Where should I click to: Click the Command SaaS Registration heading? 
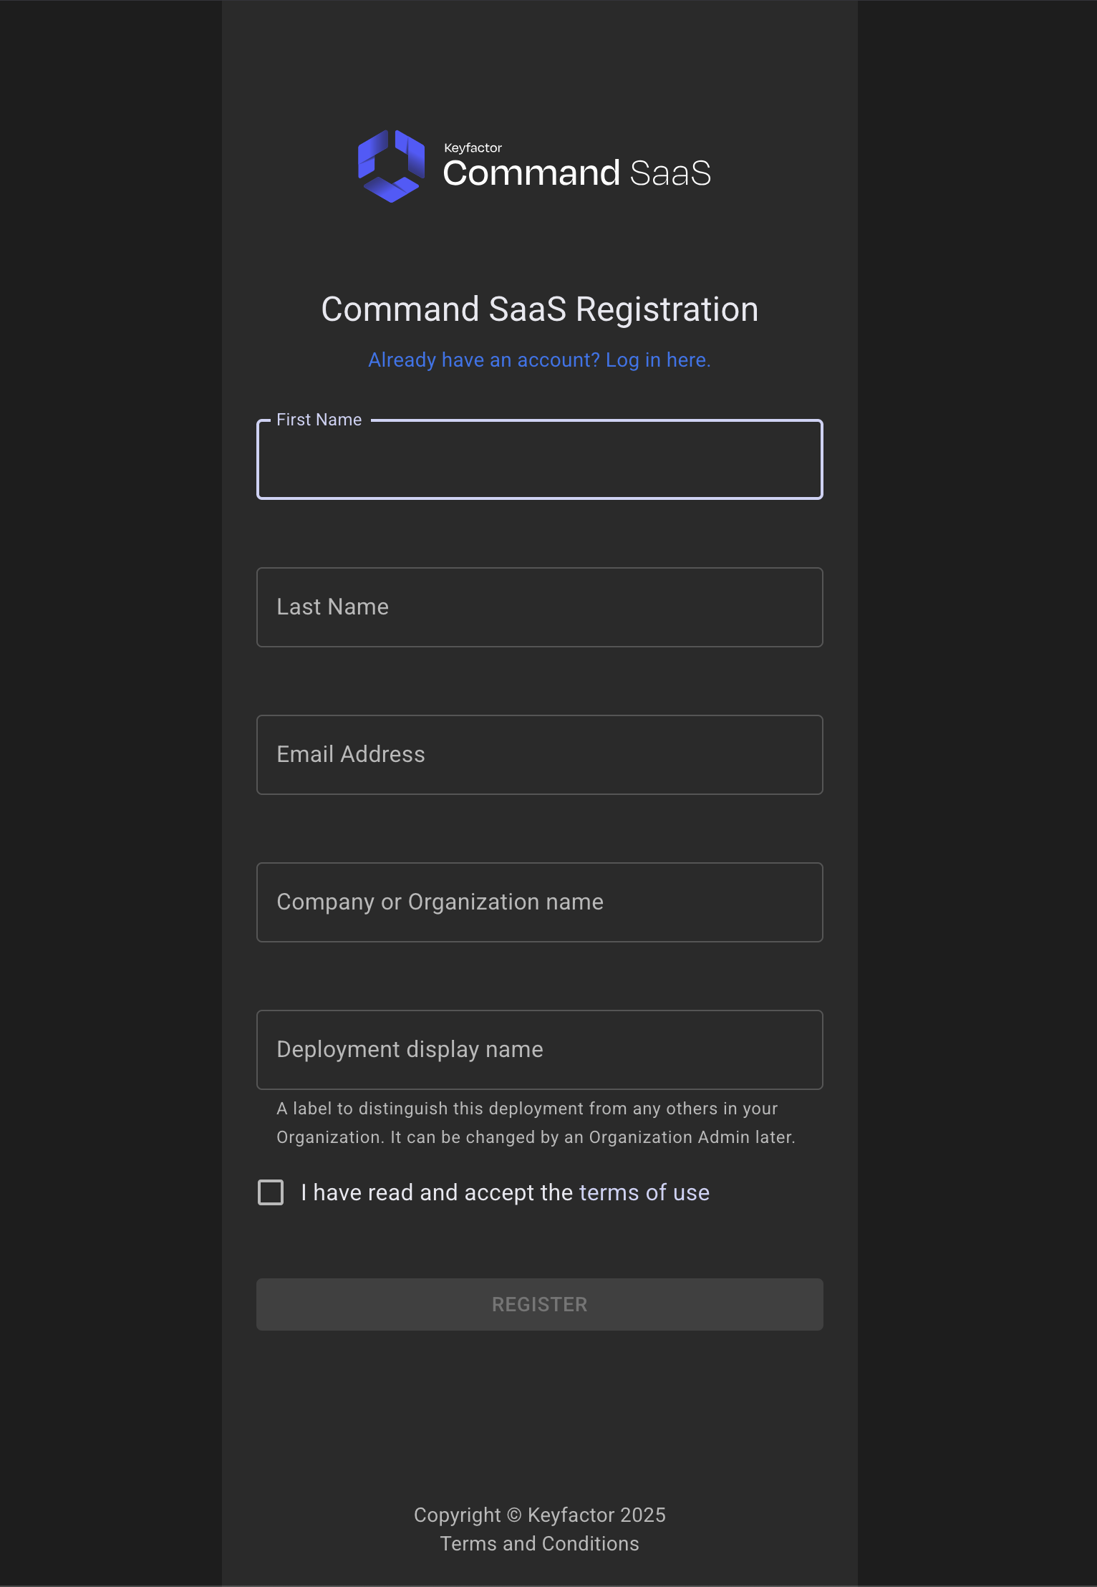coord(539,309)
